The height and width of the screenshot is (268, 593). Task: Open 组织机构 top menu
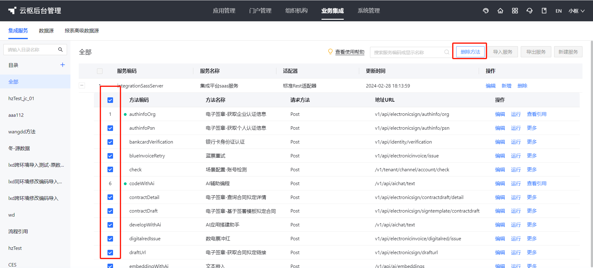point(296,11)
